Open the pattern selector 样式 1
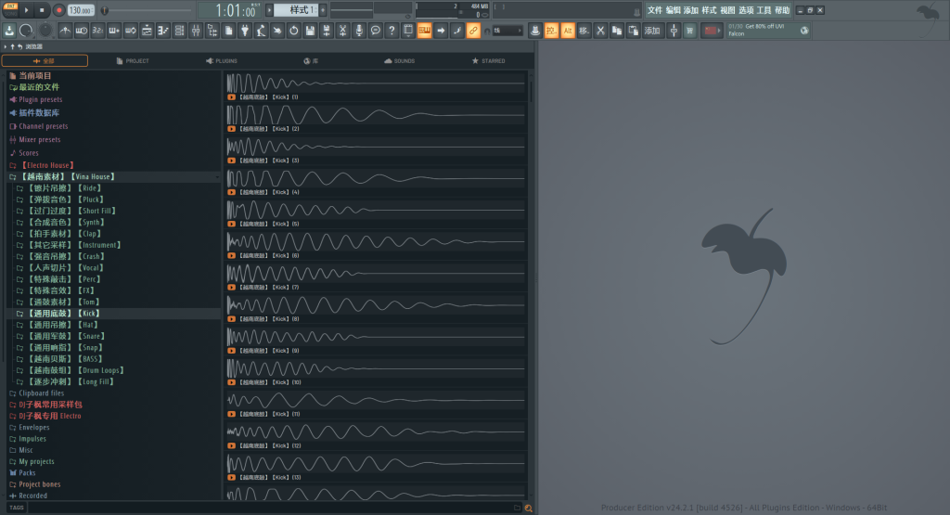950x515 pixels. coord(296,10)
